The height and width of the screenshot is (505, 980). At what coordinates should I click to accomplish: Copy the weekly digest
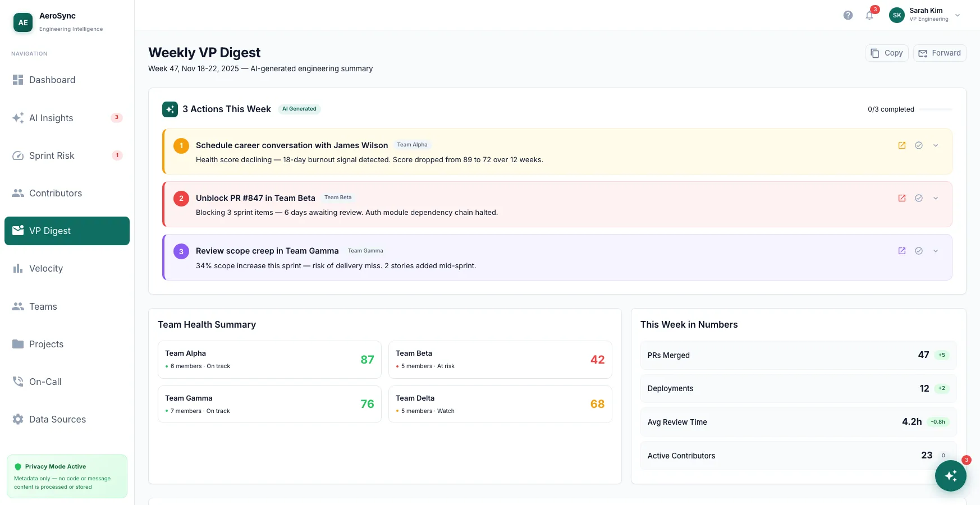pos(887,53)
